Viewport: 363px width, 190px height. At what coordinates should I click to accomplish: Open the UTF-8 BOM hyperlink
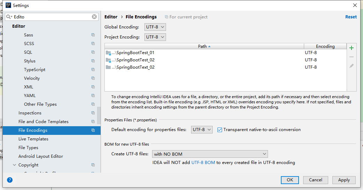(203, 162)
